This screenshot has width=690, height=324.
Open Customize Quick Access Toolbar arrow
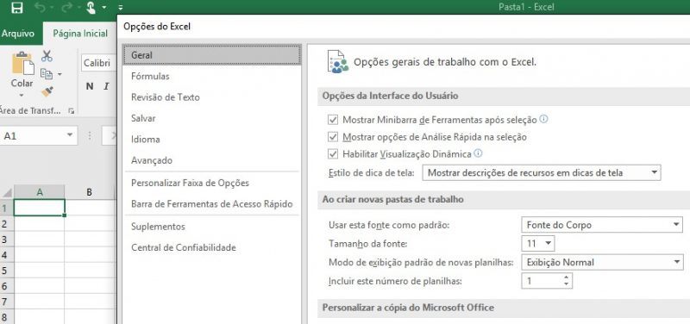121,8
